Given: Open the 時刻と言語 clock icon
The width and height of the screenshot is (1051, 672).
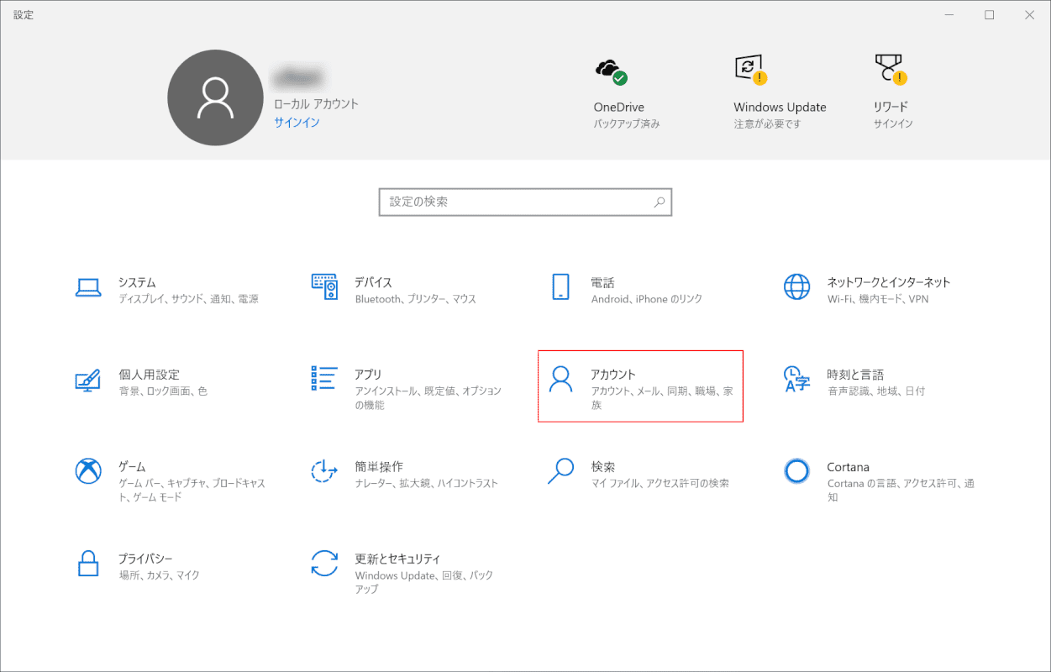Looking at the screenshot, I should (796, 379).
